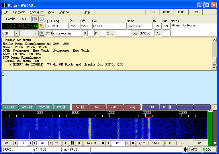This screenshot has width=219, height=154.
Task: Switch macro set with the 1 button
Action: click(x=214, y=107)
